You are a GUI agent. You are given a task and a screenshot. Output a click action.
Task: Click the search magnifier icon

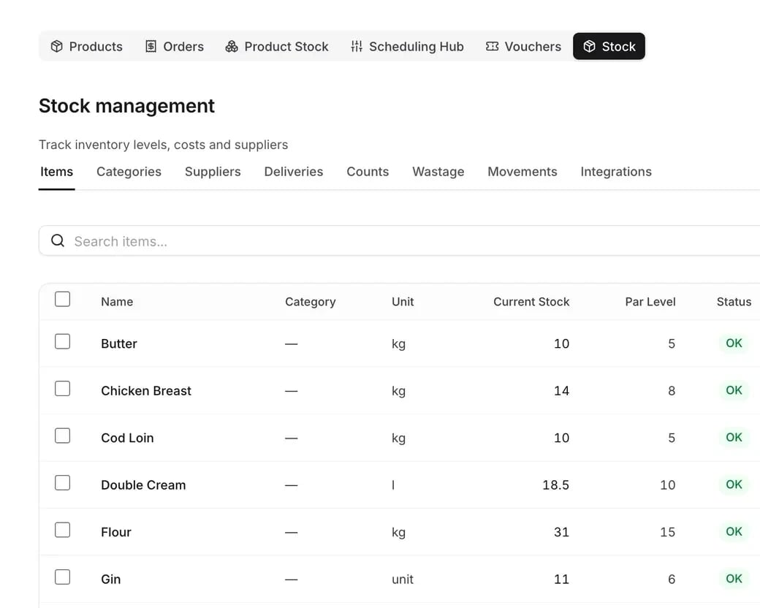point(58,240)
